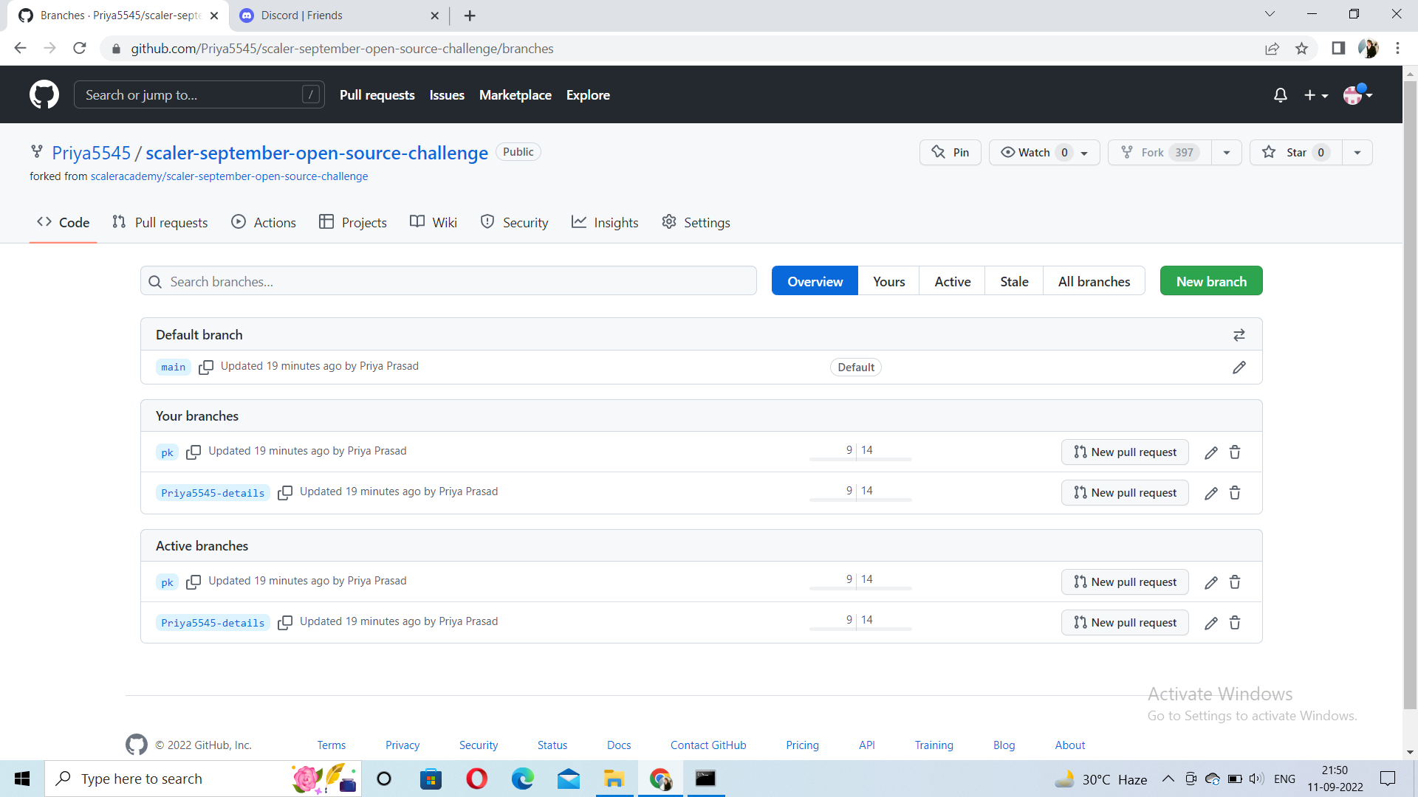This screenshot has width=1418, height=797.
Task: Copy the pk branch name
Action: click(193, 452)
